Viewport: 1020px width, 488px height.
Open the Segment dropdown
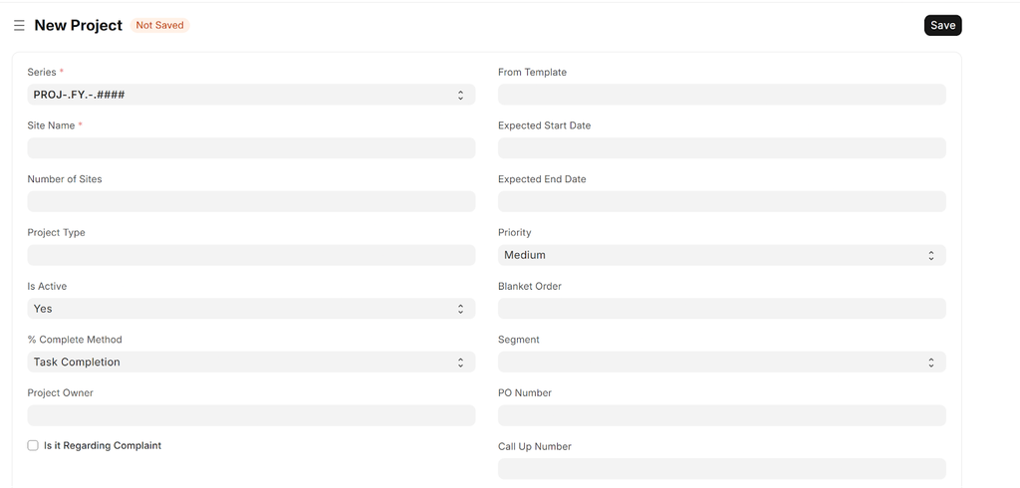pyautogui.click(x=721, y=363)
